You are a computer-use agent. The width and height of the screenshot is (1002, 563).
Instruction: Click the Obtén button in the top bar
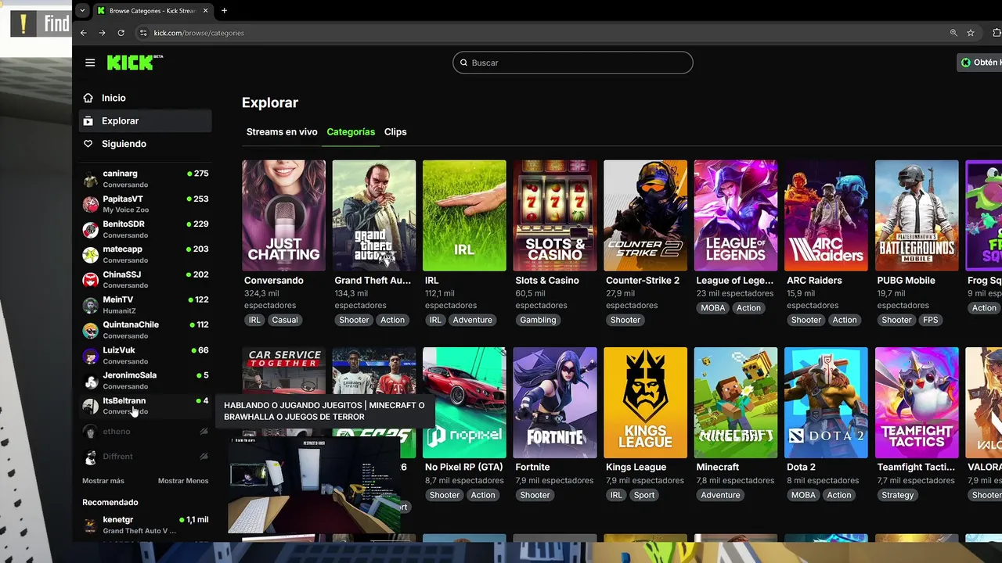[x=979, y=63]
